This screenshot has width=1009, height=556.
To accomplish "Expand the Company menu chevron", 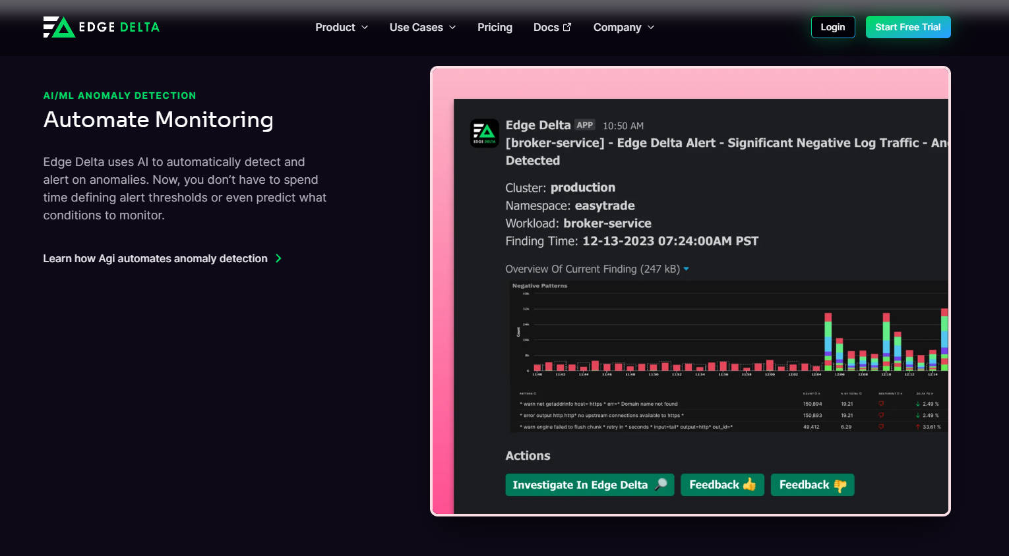I will pyautogui.click(x=651, y=27).
